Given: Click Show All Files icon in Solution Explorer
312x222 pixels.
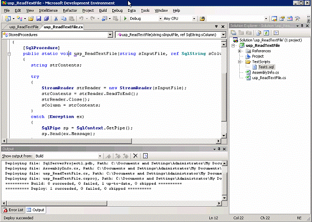Looking at the screenshot, I should pyautogui.click(x=258, y=33).
